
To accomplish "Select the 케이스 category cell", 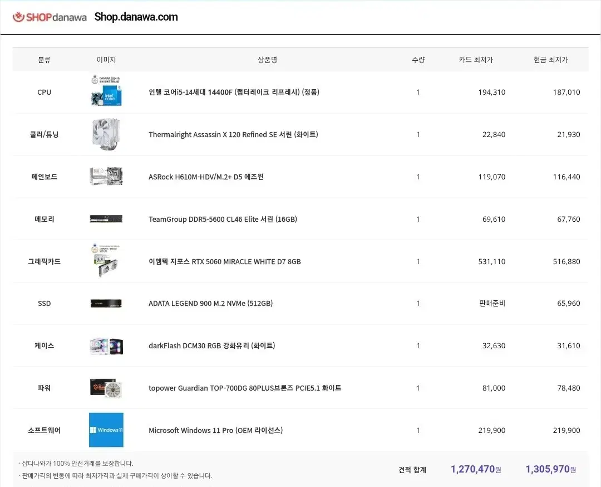I will point(44,345).
